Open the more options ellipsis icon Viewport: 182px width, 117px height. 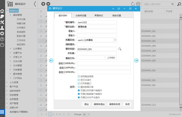point(138,4)
